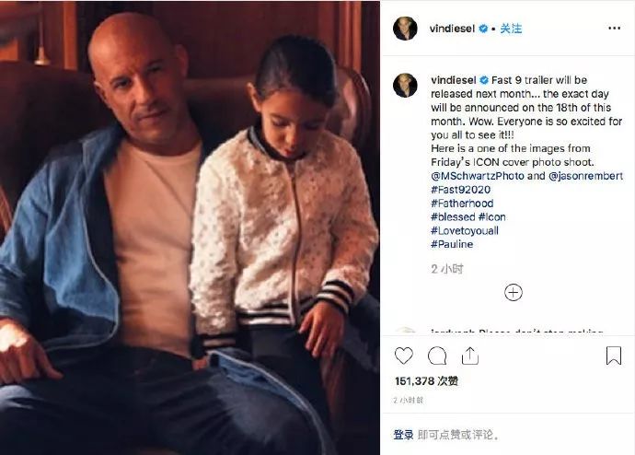Follow vindiesel using the 关注 button
The height and width of the screenshot is (455, 635).
[511, 29]
